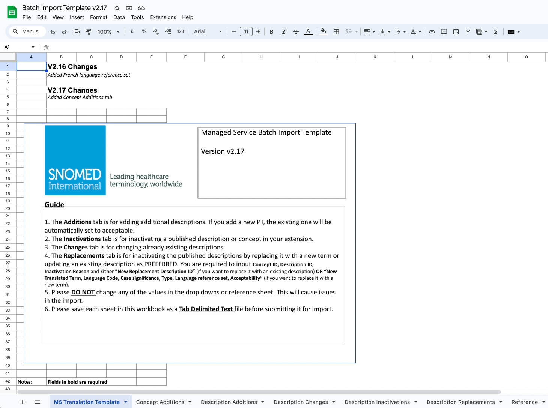548x408 pixels.
Task: Open the Edit menu
Action: pyautogui.click(x=42, y=17)
